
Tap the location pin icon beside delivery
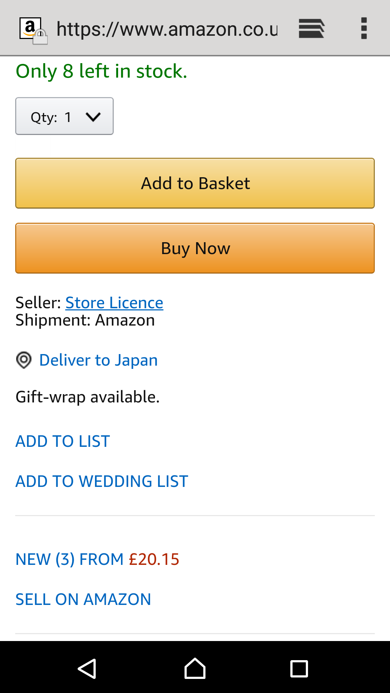coord(24,360)
